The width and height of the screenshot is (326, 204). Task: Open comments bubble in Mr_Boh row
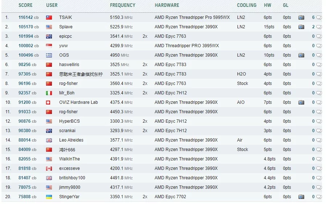click(x=319, y=93)
